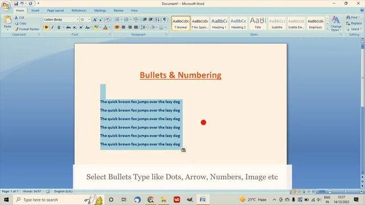Open the Page Layout tab
The image size is (365, 205).
(55, 10)
